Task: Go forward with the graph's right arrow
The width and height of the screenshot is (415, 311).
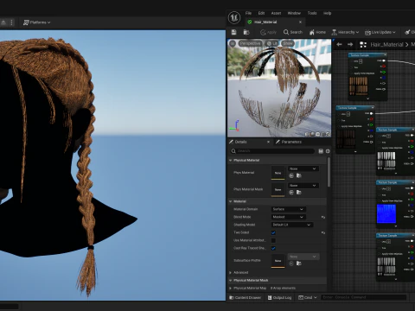Action: tap(350, 45)
